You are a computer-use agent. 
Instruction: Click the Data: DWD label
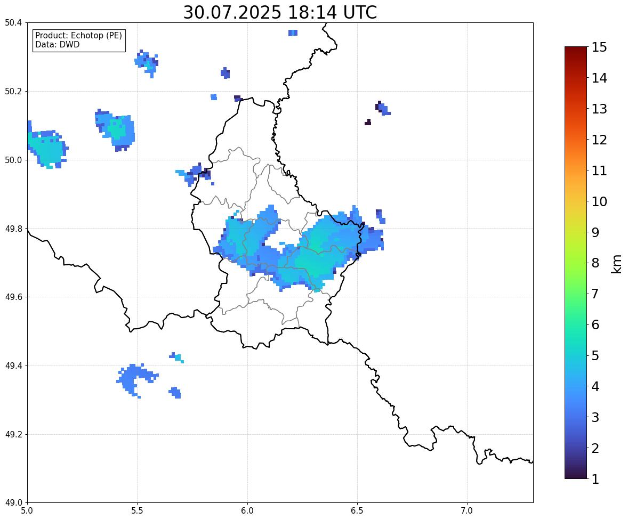pyautogui.click(x=57, y=44)
